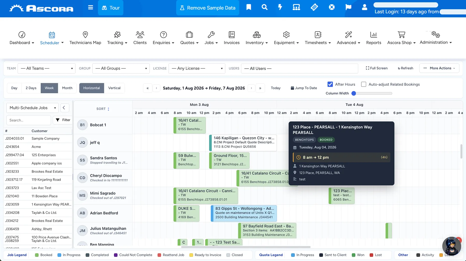Viewport: 466px width, 261px height.
Task: Open the All Groups dropdown
Action: 121,68
